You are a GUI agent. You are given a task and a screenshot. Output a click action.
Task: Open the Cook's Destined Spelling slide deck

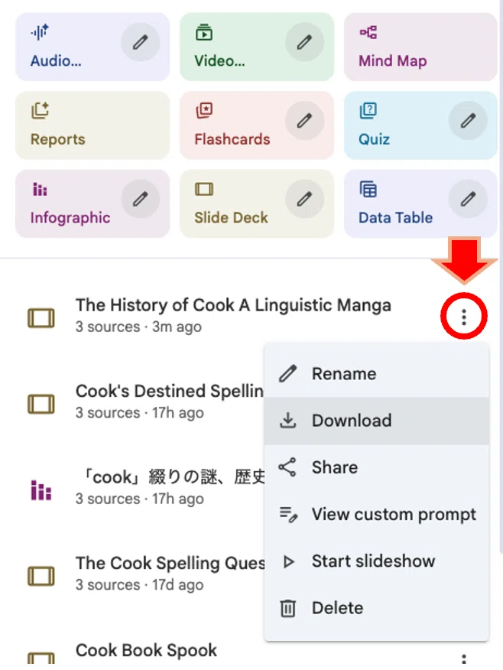(x=170, y=392)
